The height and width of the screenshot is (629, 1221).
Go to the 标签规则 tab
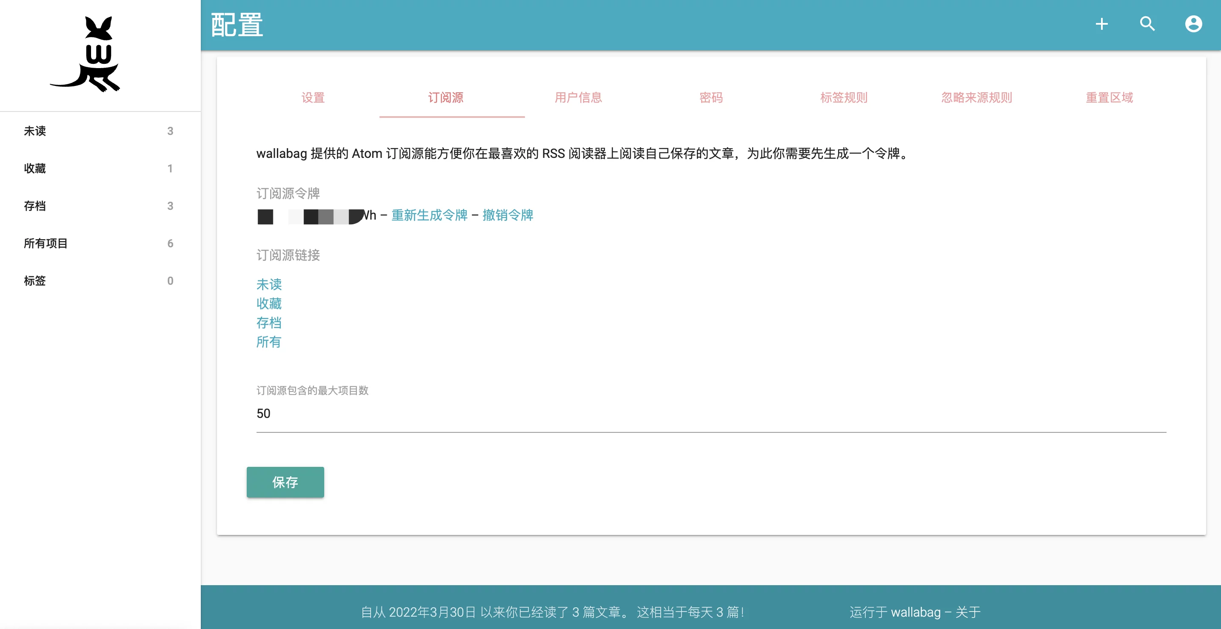(x=843, y=97)
